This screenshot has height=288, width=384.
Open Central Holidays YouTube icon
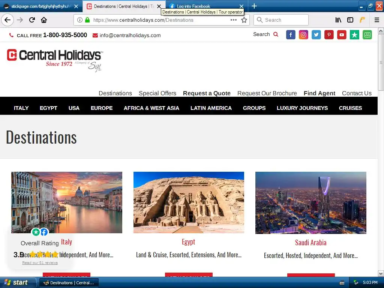pos(342,35)
